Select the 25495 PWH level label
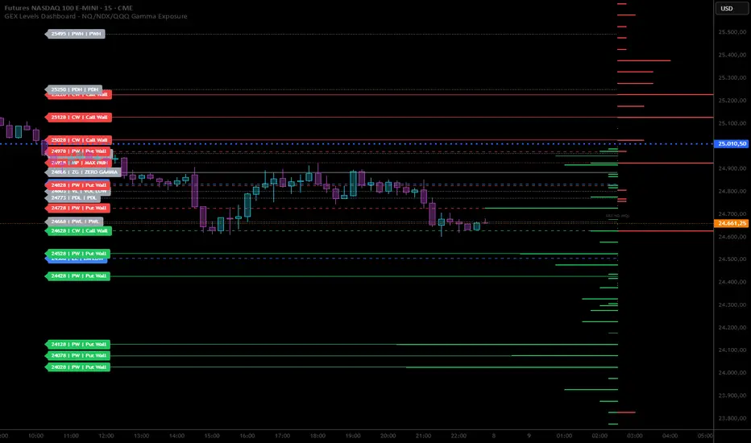This screenshot has height=443, width=751. (75, 34)
